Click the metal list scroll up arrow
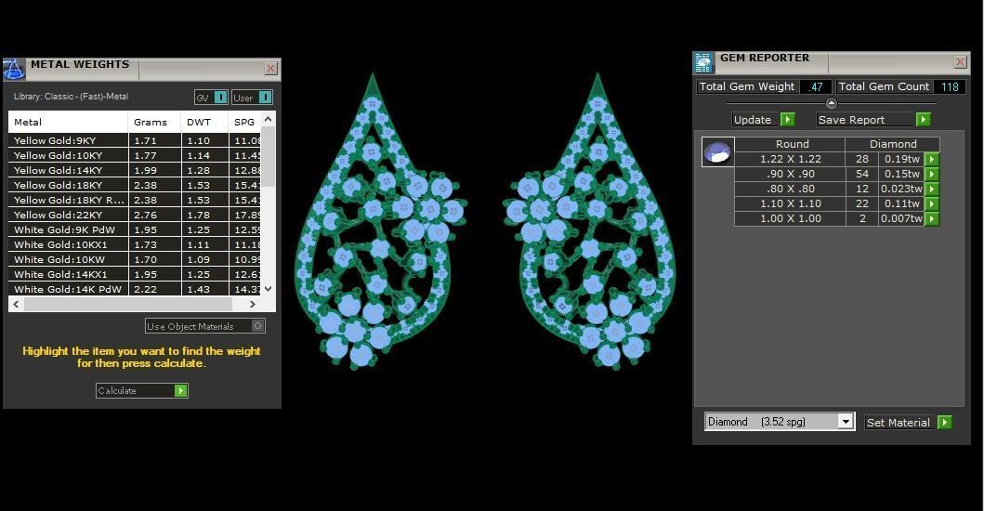 click(268, 119)
